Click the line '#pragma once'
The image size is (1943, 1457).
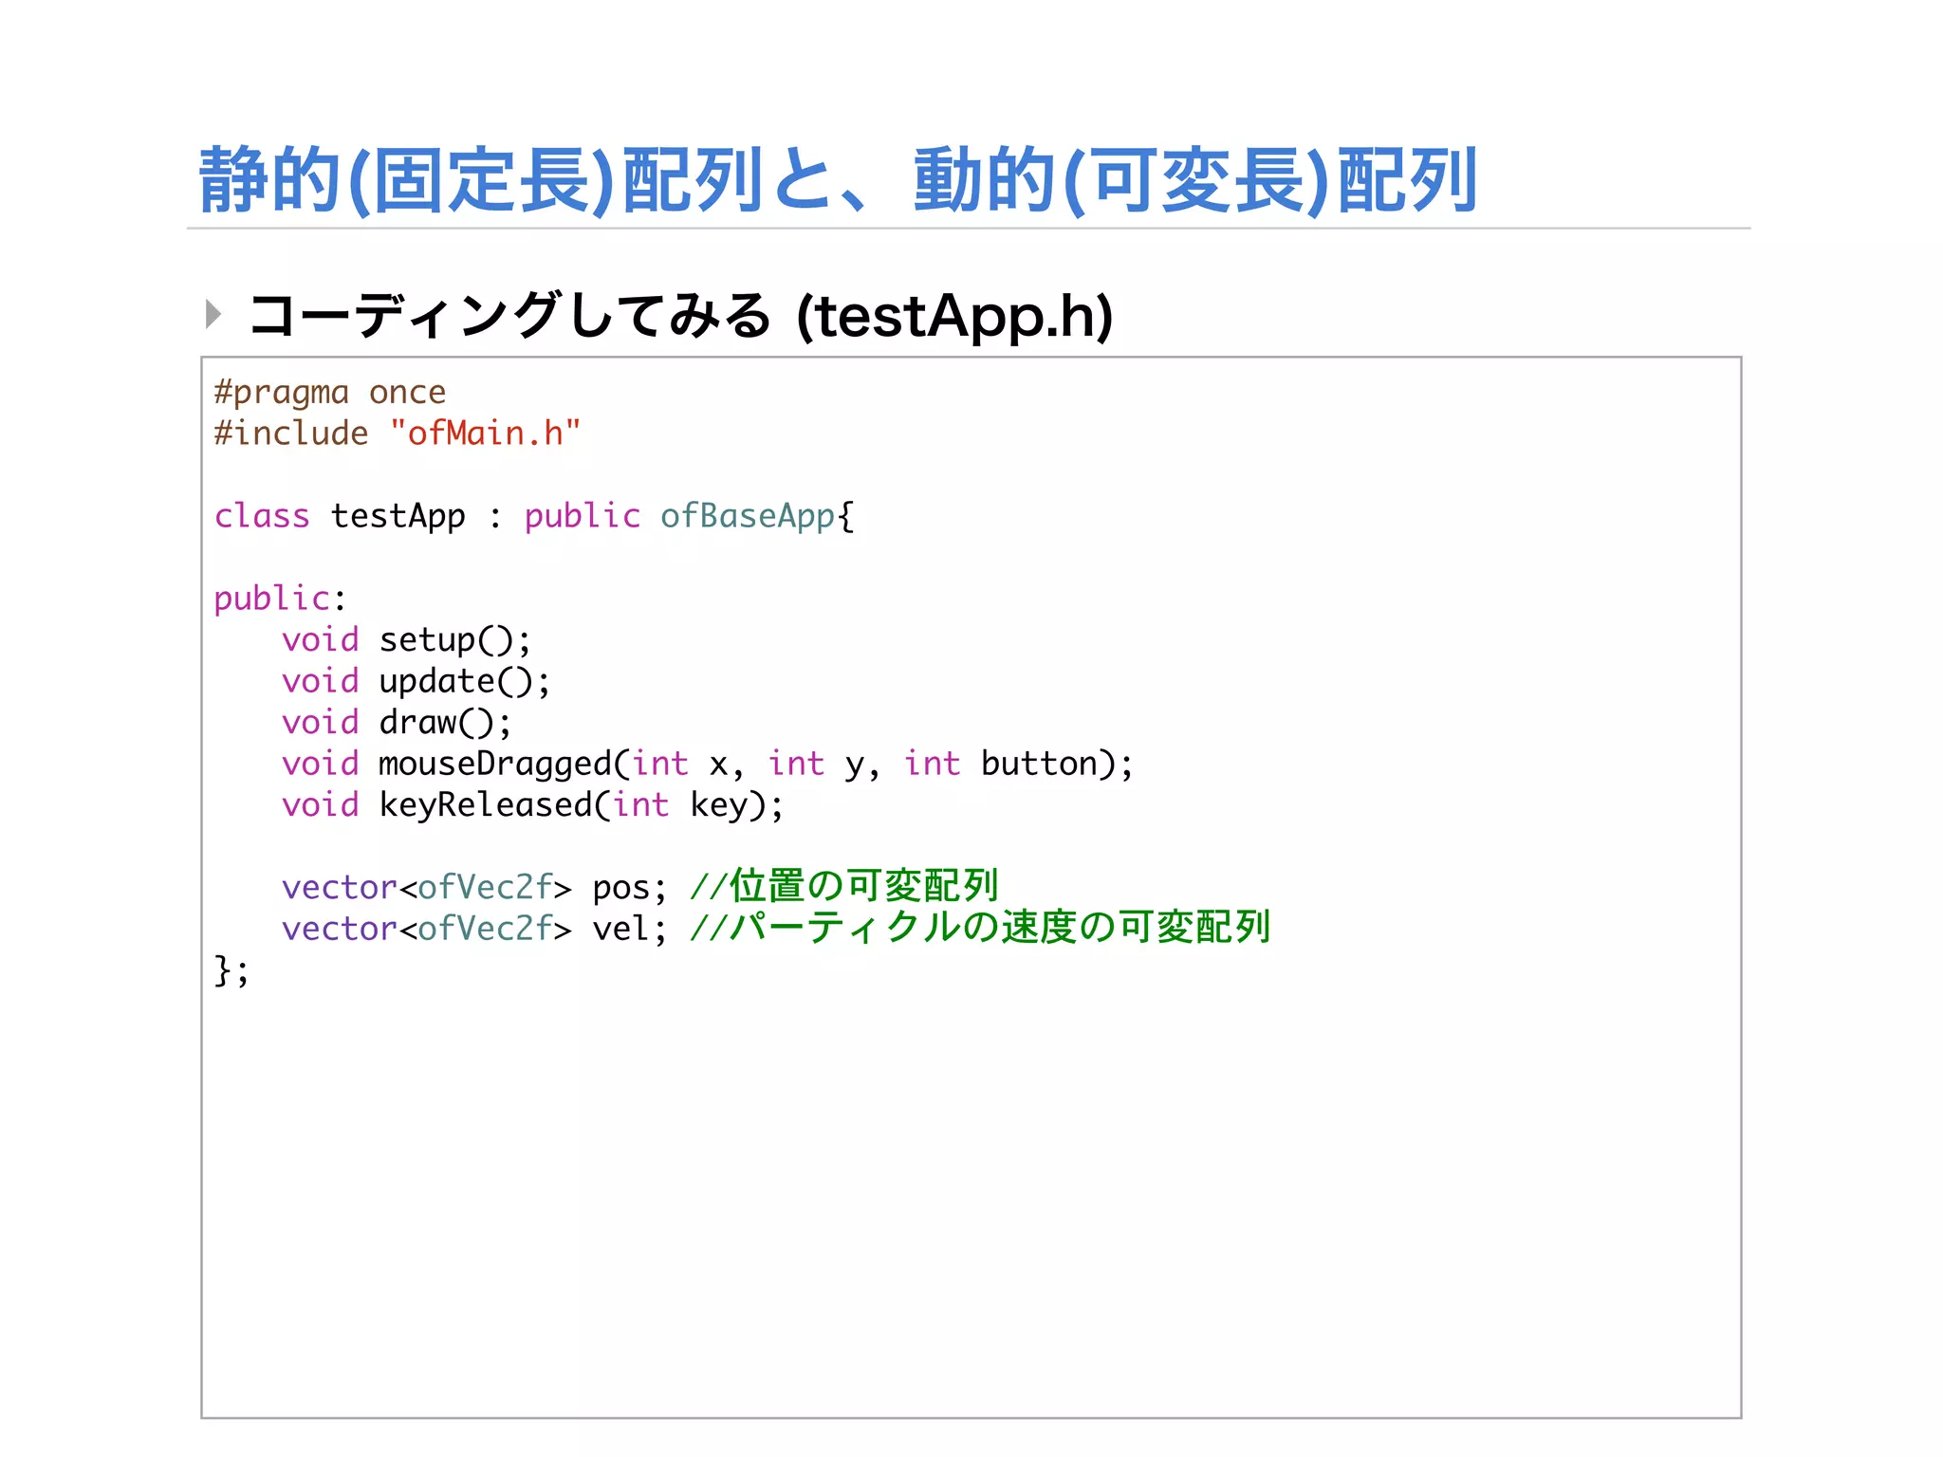click(x=330, y=393)
